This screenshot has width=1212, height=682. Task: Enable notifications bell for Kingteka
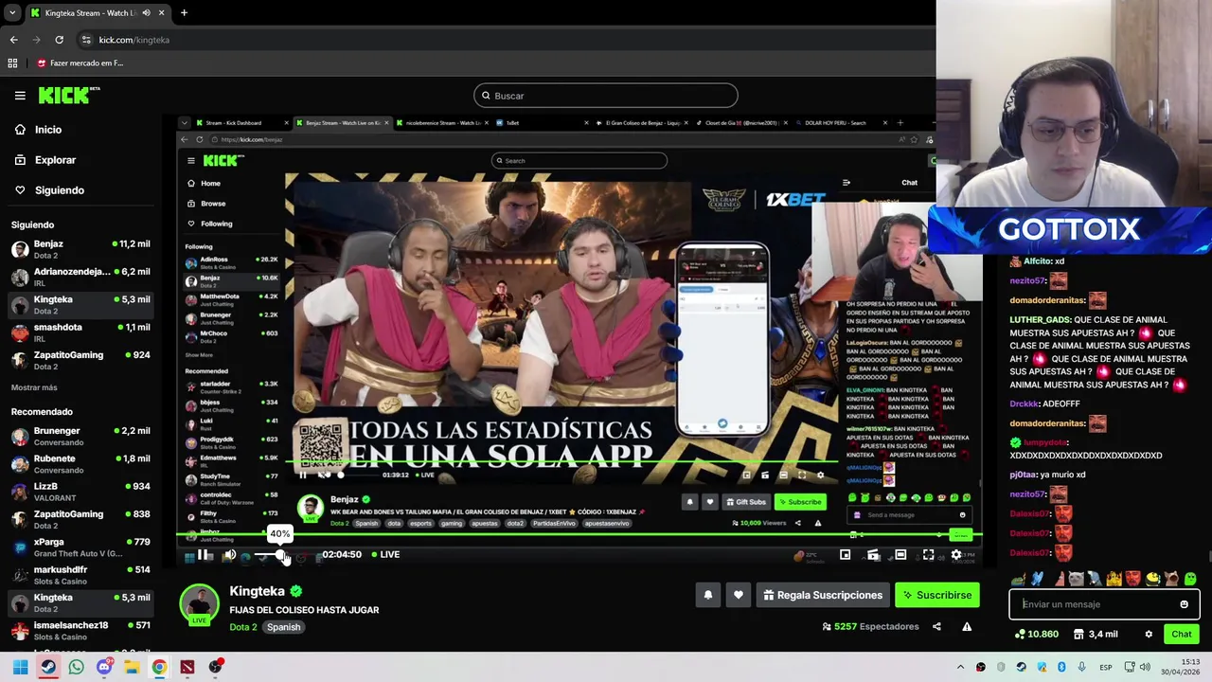[x=707, y=595]
